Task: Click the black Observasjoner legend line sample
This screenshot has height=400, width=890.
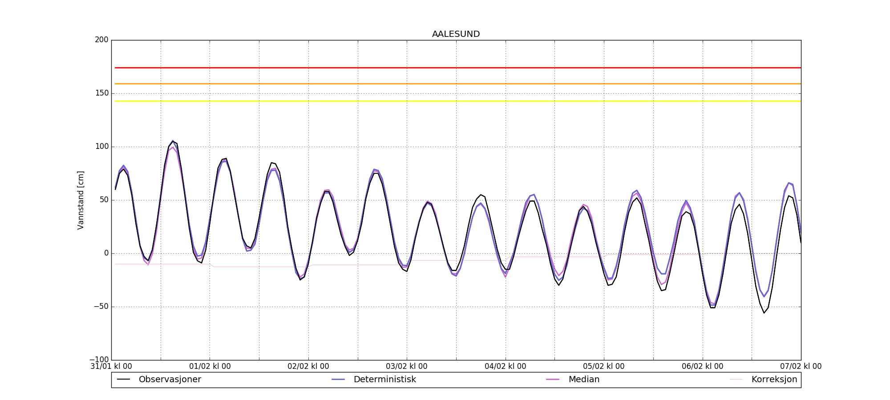Action: coord(123,380)
